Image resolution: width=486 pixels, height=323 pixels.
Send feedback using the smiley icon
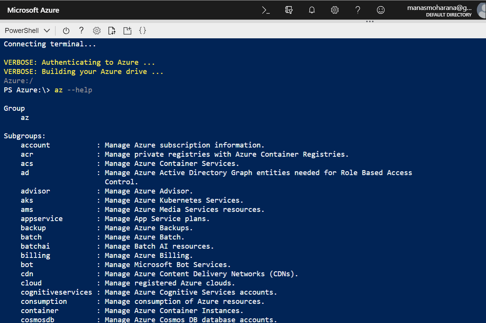pyautogui.click(x=381, y=10)
